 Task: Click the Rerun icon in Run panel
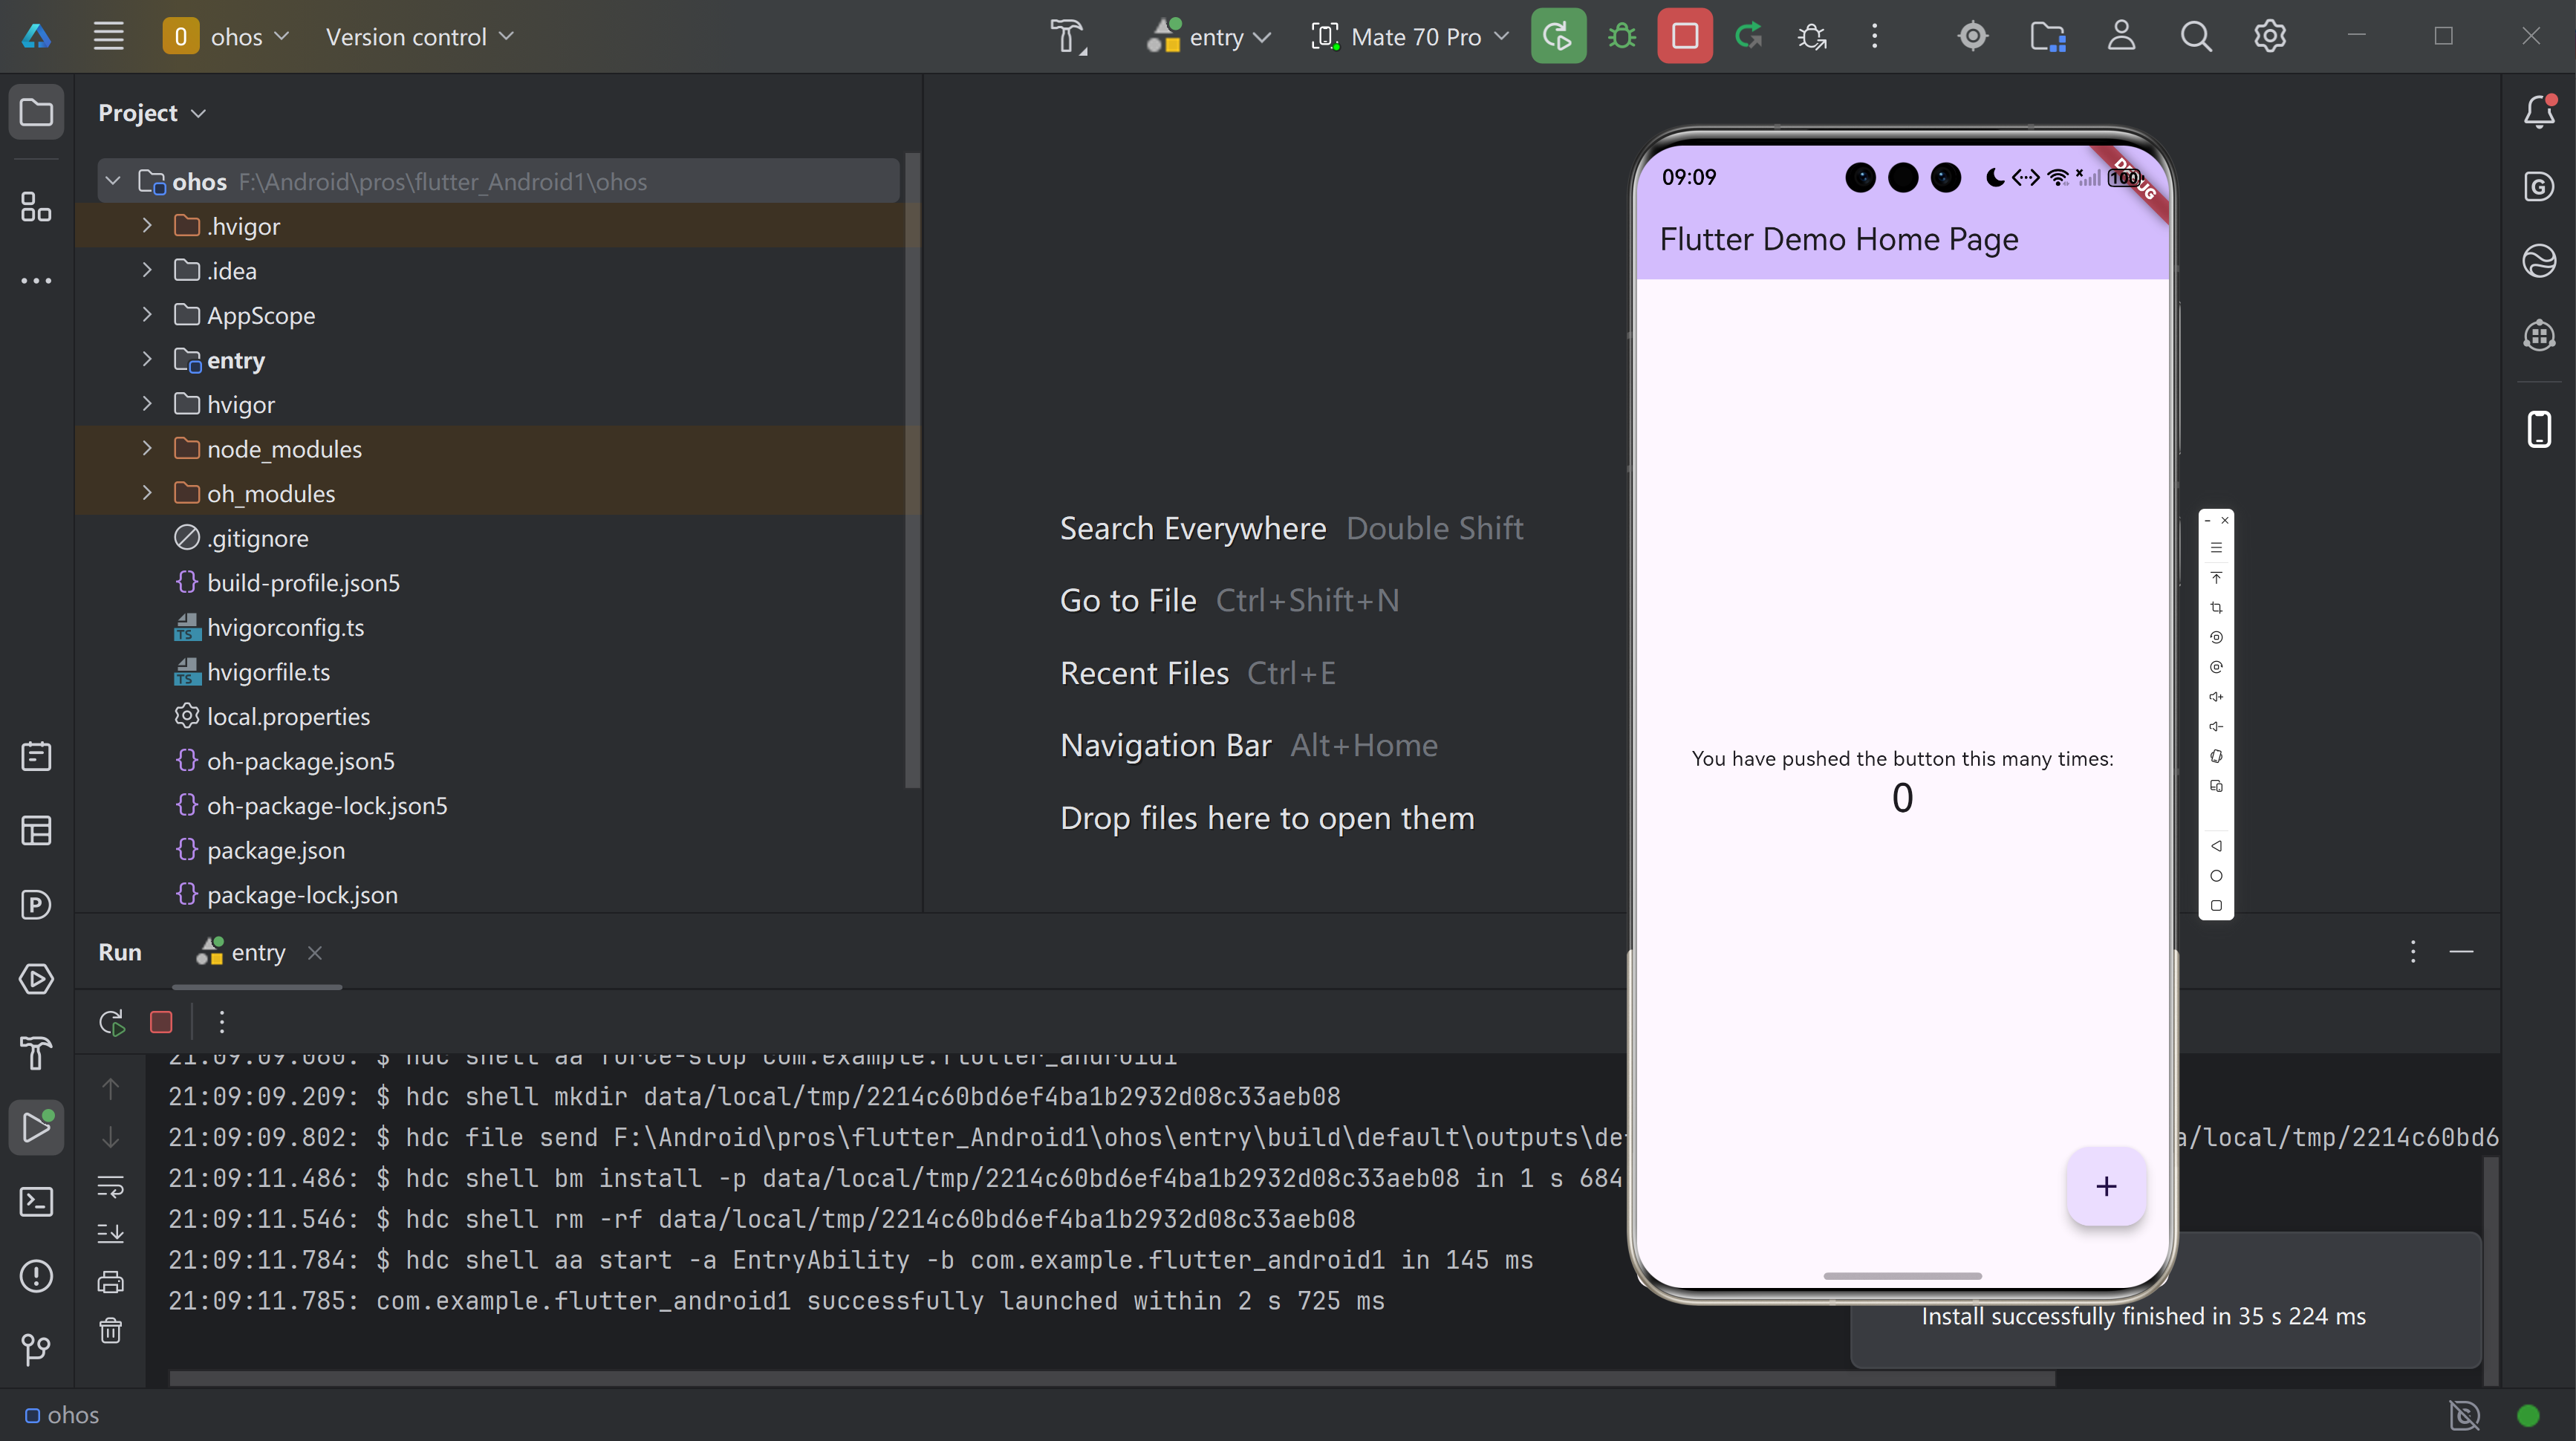click(x=111, y=1022)
